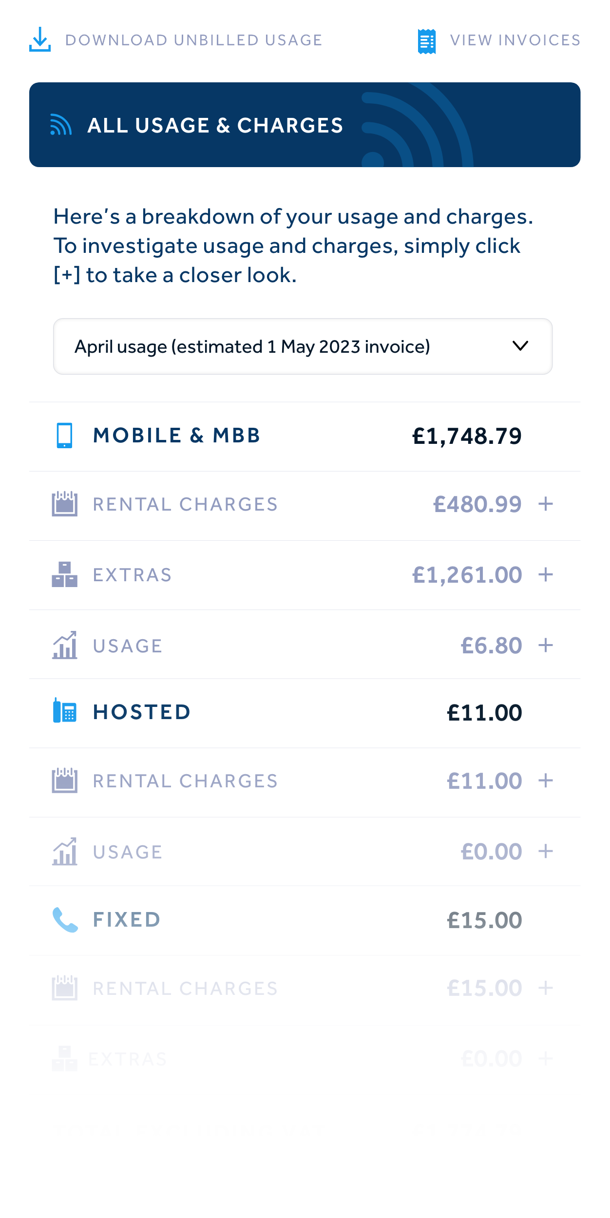
Task: Click the calendar icon beside Hosted Rental Charges
Action: (x=65, y=780)
